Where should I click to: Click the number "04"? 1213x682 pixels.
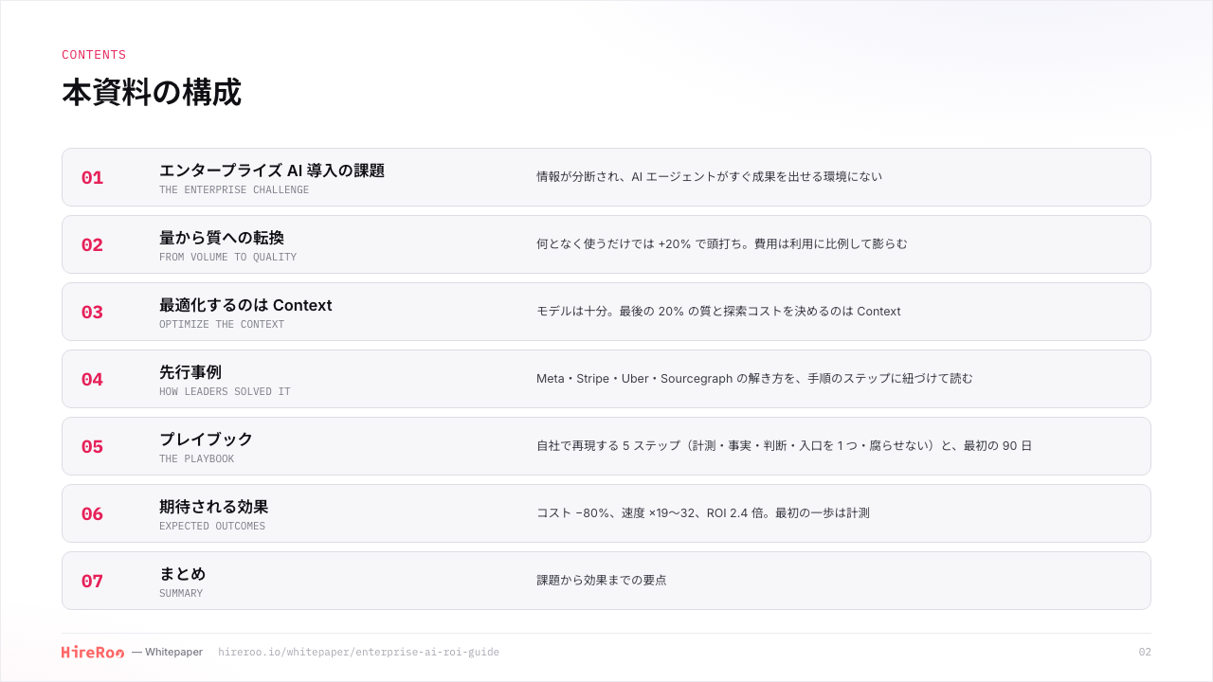point(92,380)
